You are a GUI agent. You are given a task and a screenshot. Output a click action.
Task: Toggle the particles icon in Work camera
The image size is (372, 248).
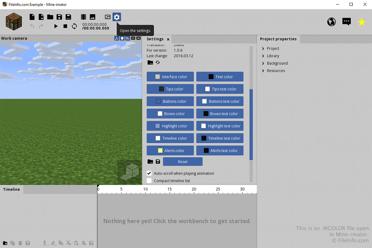pos(128,38)
